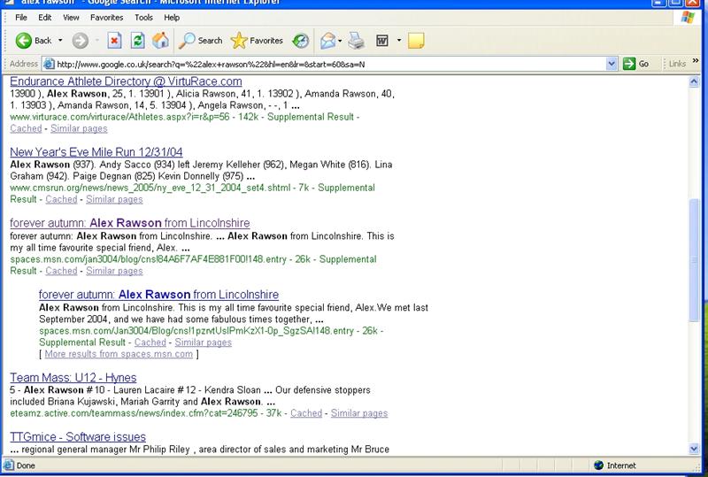Expand the Mail dropdown arrow
The image size is (708, 477).
pos(340,41)
